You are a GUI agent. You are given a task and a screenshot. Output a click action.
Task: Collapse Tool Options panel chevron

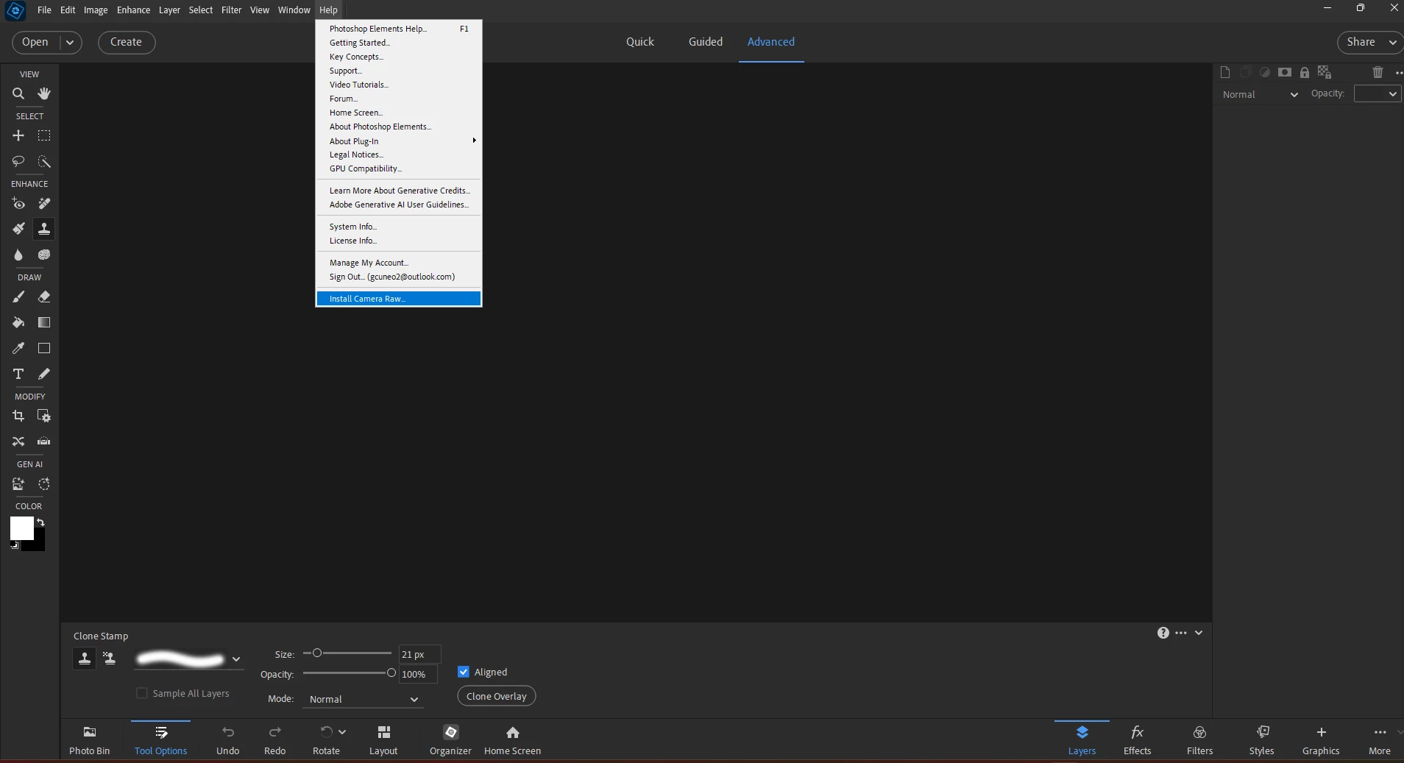pos(1199,633)
